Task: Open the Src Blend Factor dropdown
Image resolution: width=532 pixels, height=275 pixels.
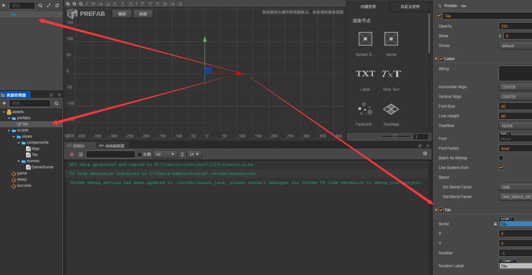Action: [515, 187]
